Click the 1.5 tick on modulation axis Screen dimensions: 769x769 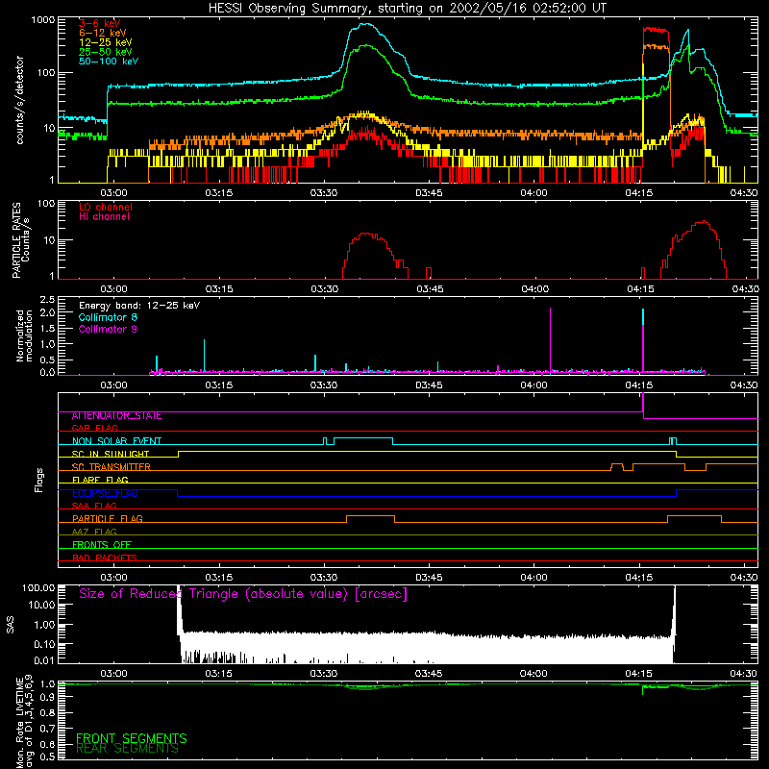click(x=47, y=328)
